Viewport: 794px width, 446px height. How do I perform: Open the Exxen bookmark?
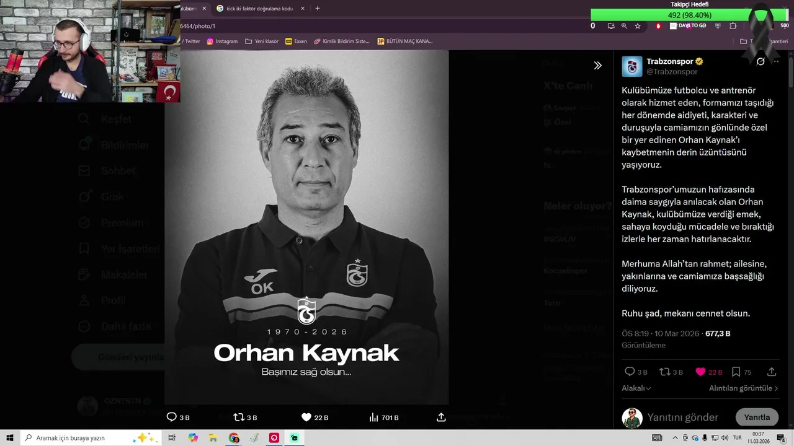[x=296, y=42]
